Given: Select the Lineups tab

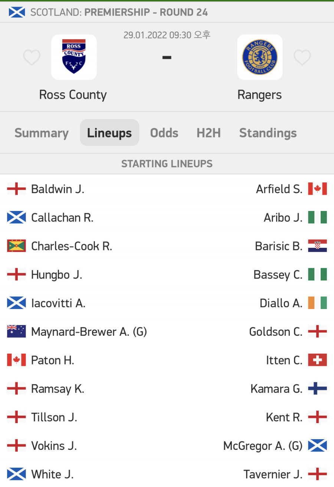Looking at the screenshot, I should (x=109, y=133).
